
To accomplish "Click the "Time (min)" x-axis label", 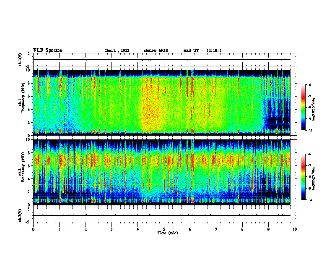I will click(x=168, y=233).
